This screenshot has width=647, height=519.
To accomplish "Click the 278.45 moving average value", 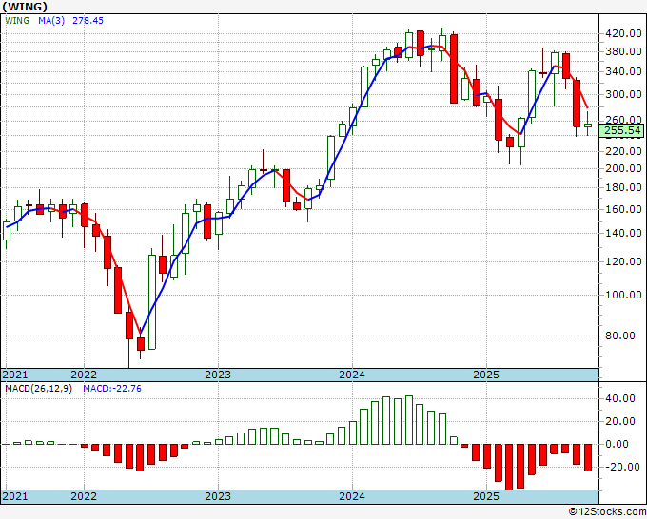I will pos(88,21).
